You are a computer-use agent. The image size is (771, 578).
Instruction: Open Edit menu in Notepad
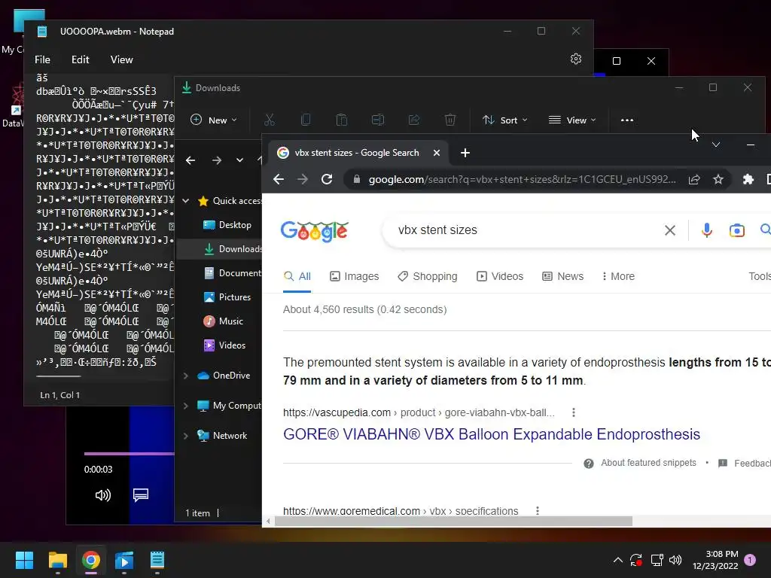click(80, 59)
